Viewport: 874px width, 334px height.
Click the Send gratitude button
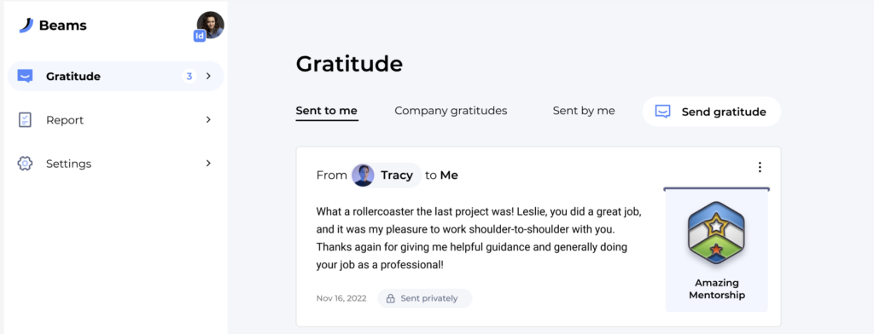click(x=712, y=112)
